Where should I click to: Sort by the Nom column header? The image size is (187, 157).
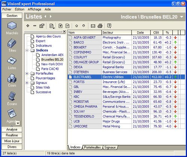(x=85, y=32)
